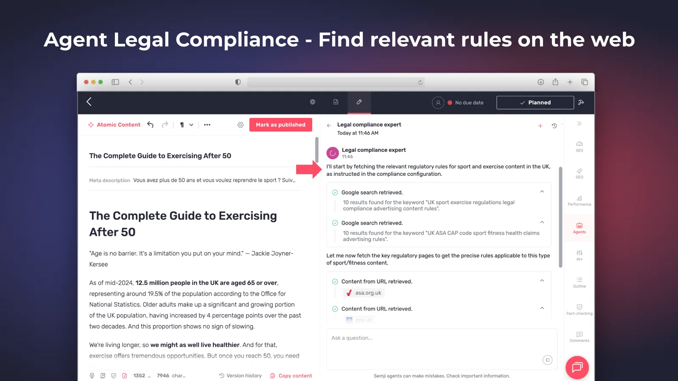This screenshot has height=381, width=678.
Task: Open the GEO panel
Action: pyautogui.click(x=579, y=173)
